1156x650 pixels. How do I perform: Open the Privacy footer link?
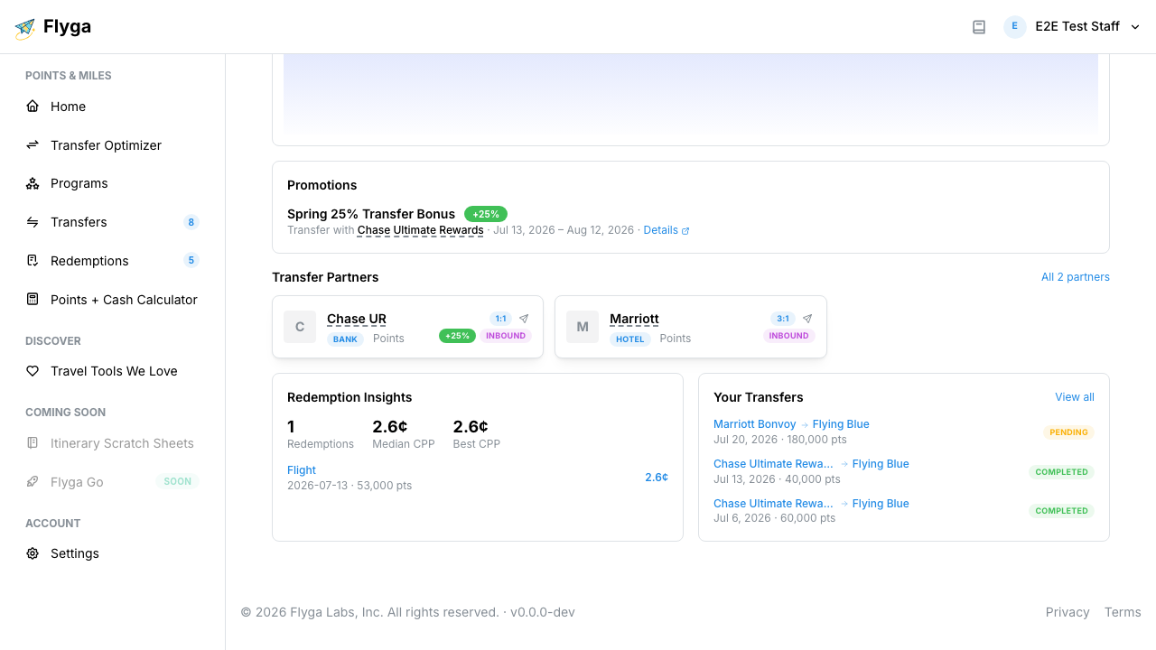click(1067, 612)
